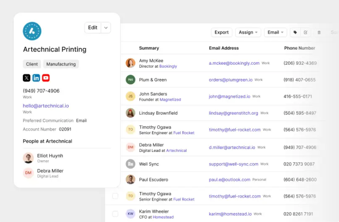Open the LinkedIn social icon
Screen dimensions: 339x222
pyautogui.click(x=36, y=78)
